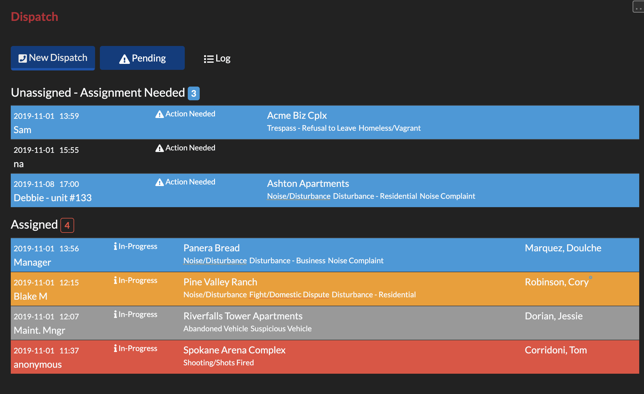Click the Action Needed icon on the 15:55 entry
Viewport: 644px width, 394px height.
pyautogui.click(x=159, y=148)
